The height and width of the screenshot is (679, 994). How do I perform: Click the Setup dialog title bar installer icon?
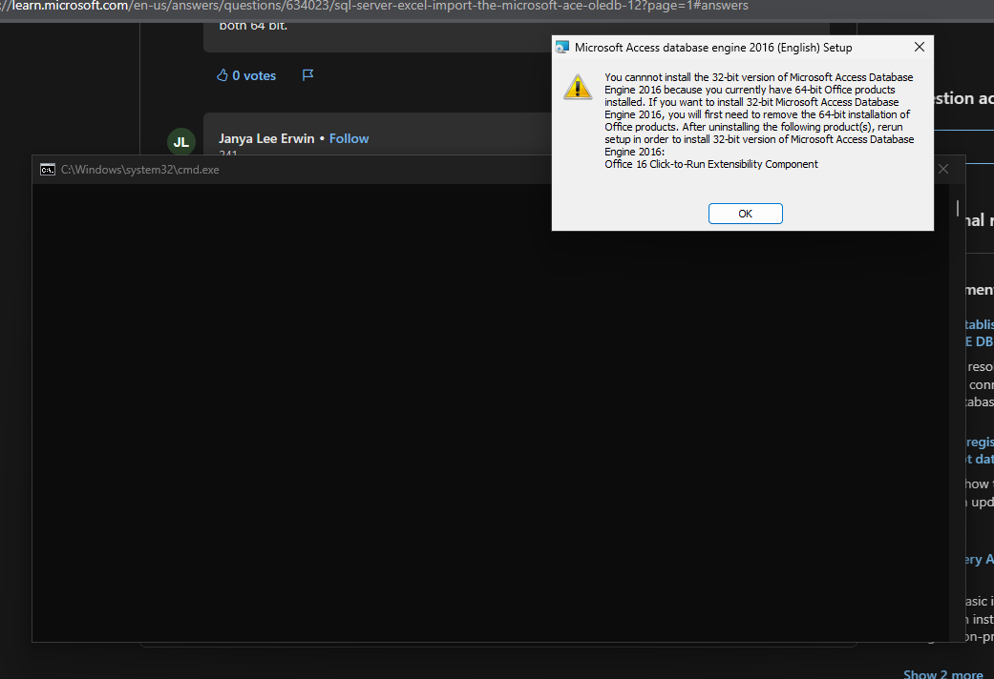(562, 48)
